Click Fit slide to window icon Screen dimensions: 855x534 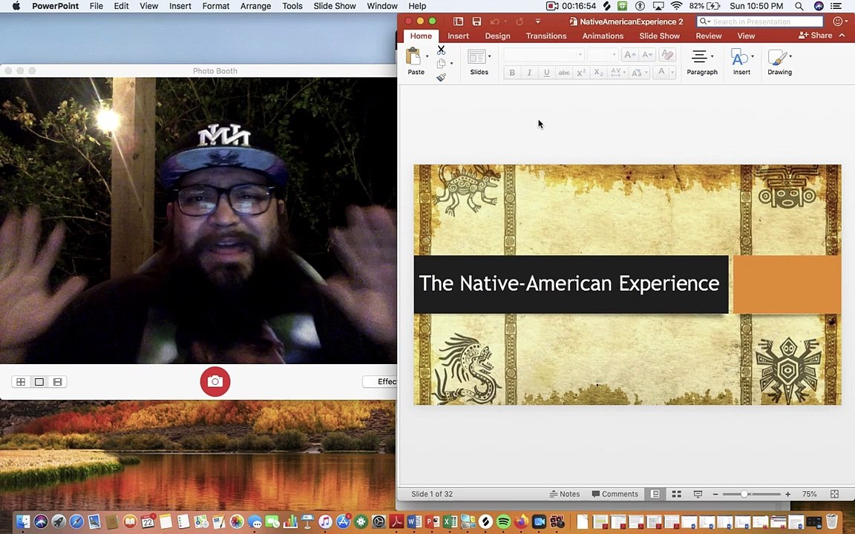click(x=834, y=494)
